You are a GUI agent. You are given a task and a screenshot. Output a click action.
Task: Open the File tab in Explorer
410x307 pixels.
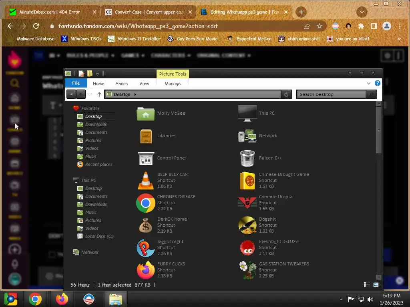76,83
